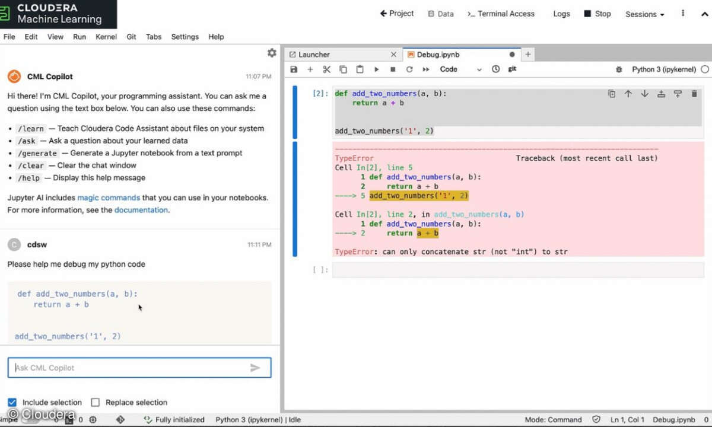Restart kernel and run all cells
This screenshot has width=712, height=427.
pyautogui.click(x=426, y=69)
